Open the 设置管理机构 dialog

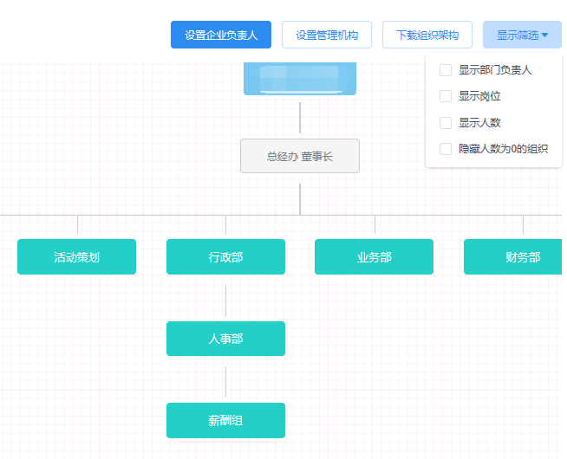click(x=327, y=35)
